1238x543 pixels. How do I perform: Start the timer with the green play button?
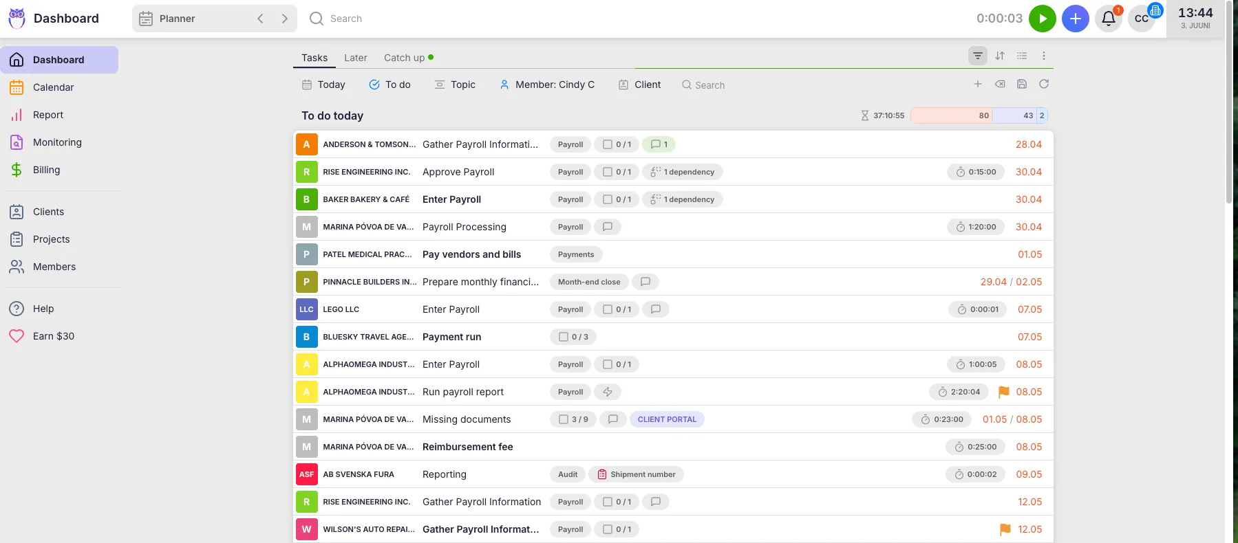click(1042, 19)
